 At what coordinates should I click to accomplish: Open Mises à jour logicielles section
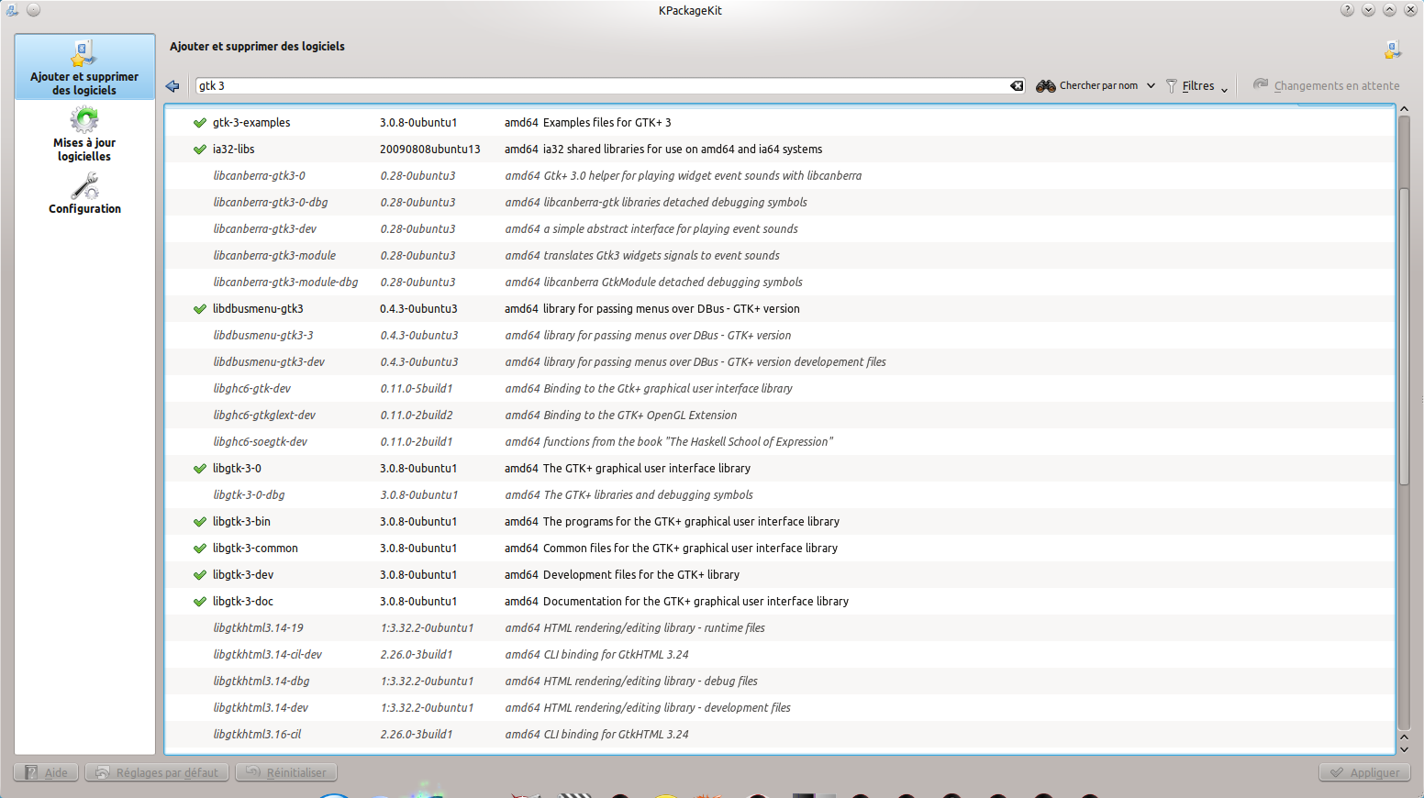pyautogui.click(x=84, y=134)
